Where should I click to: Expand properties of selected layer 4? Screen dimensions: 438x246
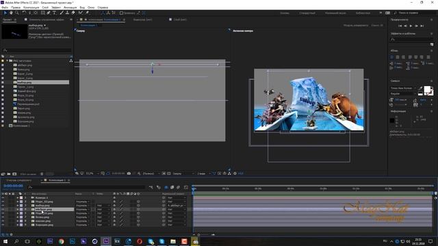click(x=18, y=210)
